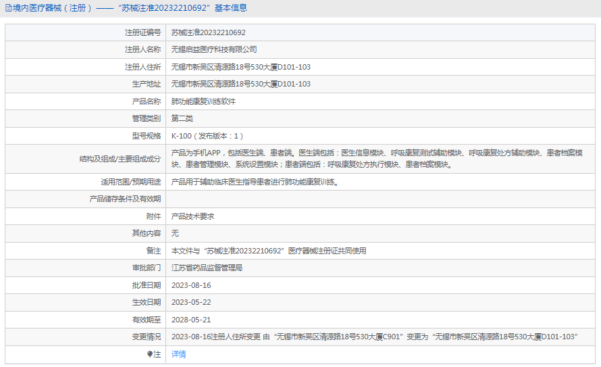This screenshot has height=367, width=601.
Task: Click approval department 江苏省药品监督管理局
Action: pyautogui.click(x=207, y=268)
